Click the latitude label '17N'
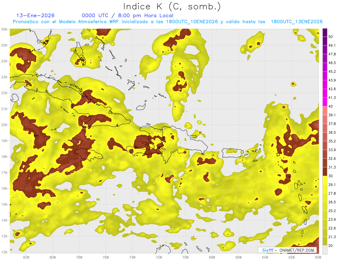Screen dimensions: 338x261 point(4,172)
